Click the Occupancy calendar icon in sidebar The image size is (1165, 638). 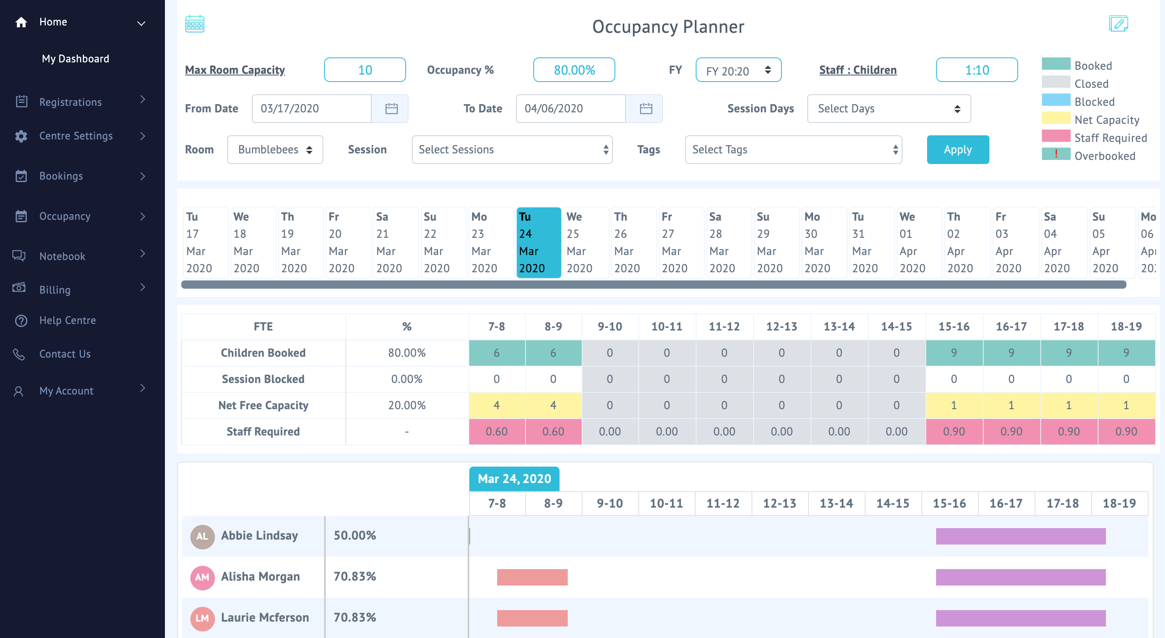click(21, 216)
